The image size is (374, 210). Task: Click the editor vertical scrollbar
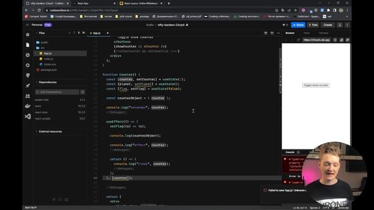coord(280,70)
